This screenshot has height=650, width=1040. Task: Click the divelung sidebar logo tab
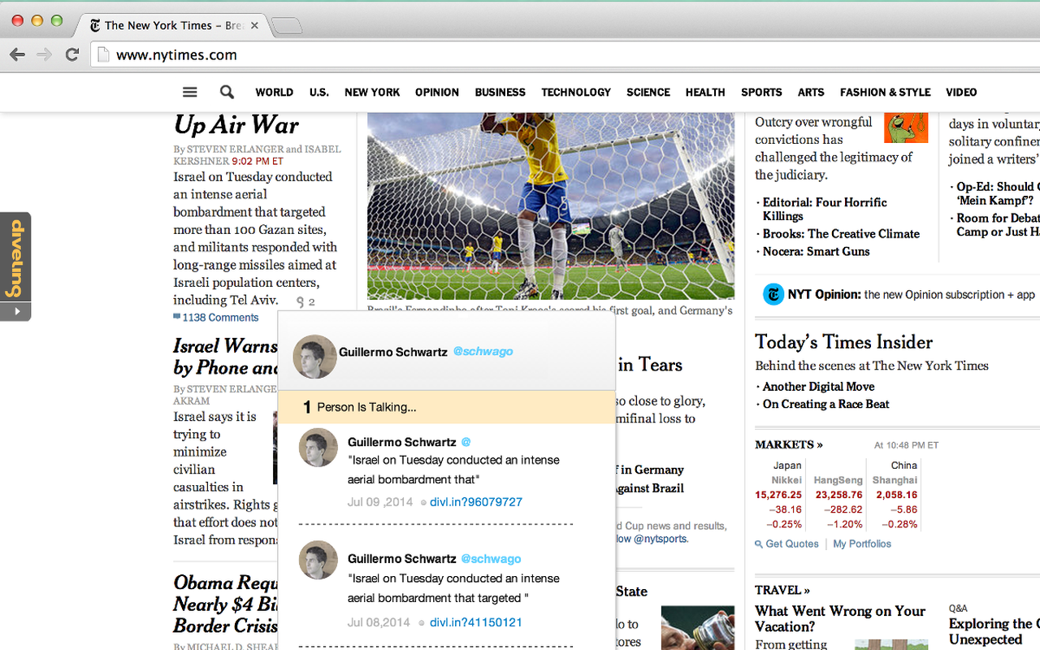(15, 258)
